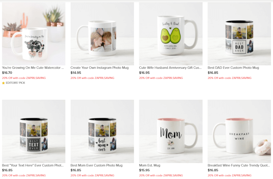Screen dimensions: 273x179
Task: Open the Breakfast Wine mug image
Action: 239,131
